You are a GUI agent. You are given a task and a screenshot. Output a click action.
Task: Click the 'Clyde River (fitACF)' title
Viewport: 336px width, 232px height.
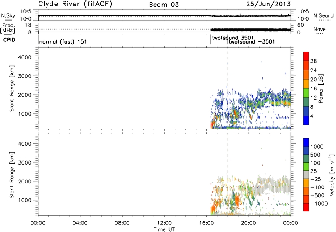point(75,4)
